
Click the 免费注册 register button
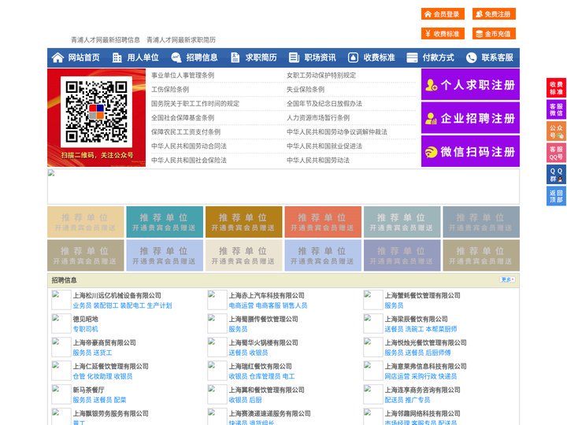point(494,14)
